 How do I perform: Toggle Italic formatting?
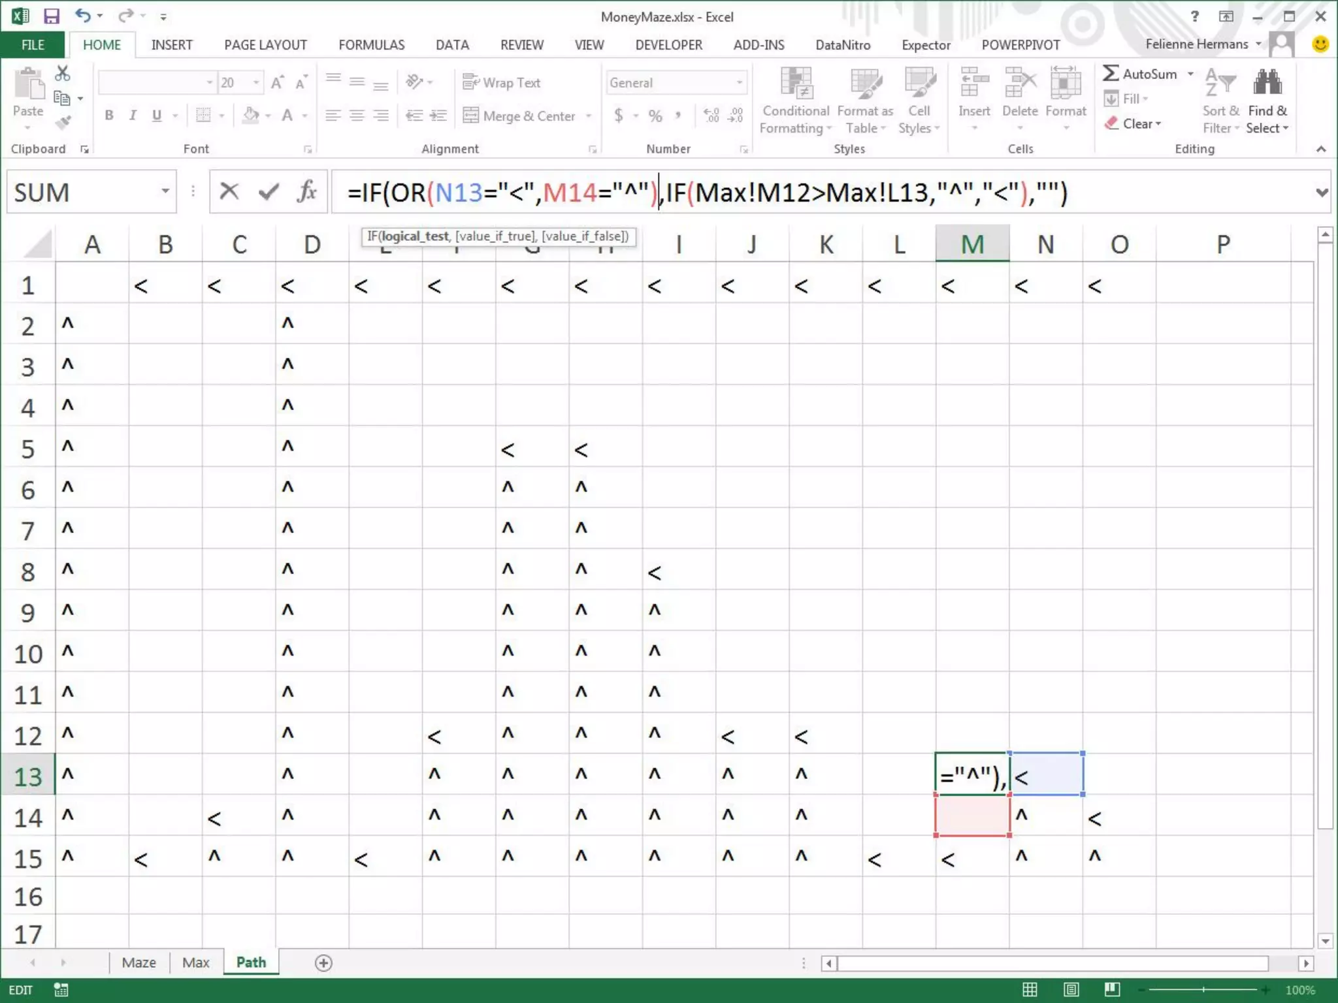coord(133,116)
